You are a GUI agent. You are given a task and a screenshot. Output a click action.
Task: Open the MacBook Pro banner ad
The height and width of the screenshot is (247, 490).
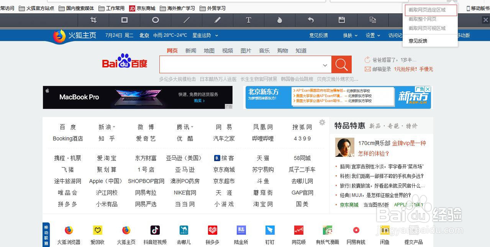pyautogui.click(x=138, y=97)
